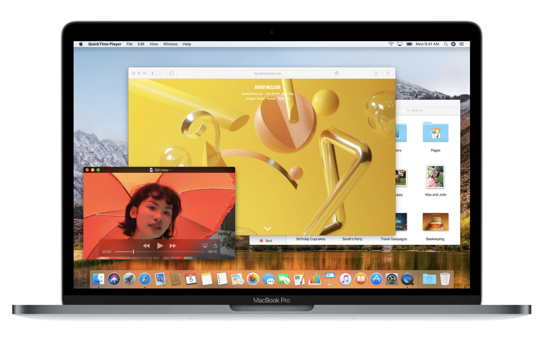Image resolution: width=545 pixels, height=337 pixels.
Task: Click Safari address bar davidmcleod.com
Action: click(x=267, y=73)
